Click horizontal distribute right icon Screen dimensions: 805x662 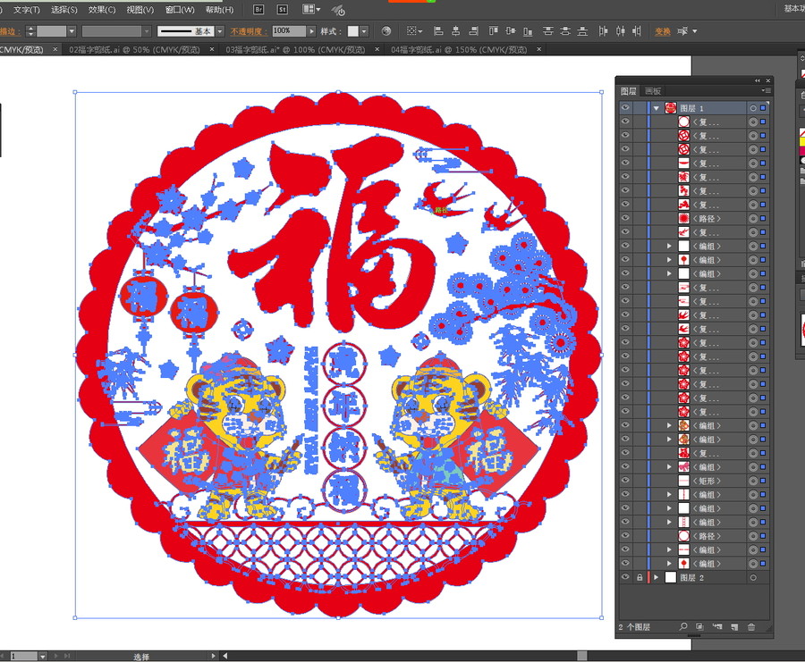637,31
